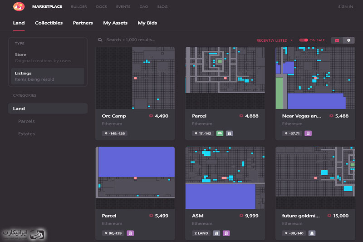Click the location tag 90,-139

[113, 233]
